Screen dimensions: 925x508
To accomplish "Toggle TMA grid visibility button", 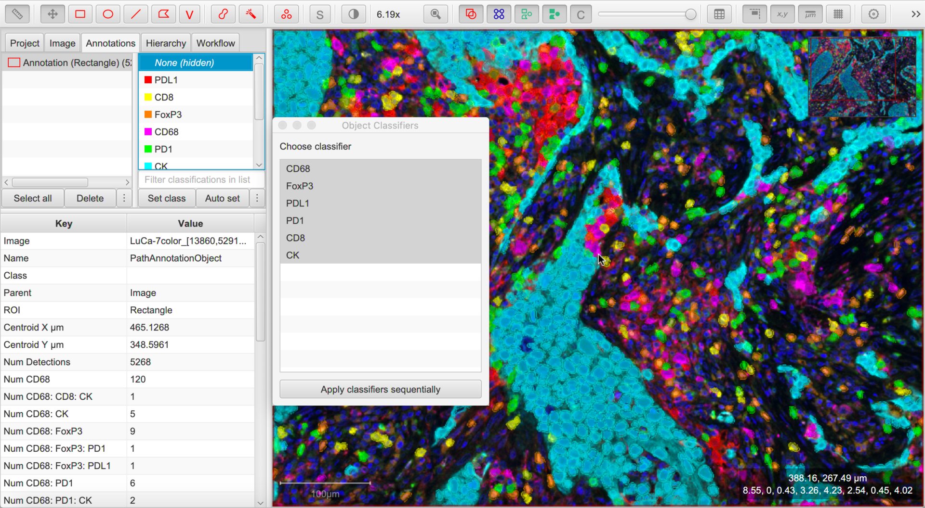I will (499, 14).
